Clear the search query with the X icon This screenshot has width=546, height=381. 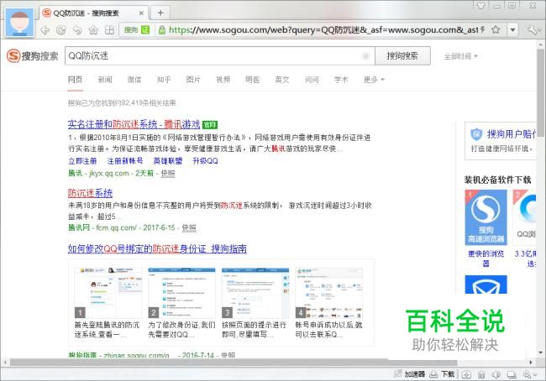click(365, 55)
